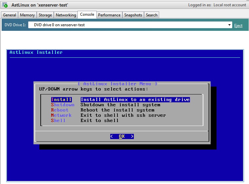Choose the Reboot menu entry
Viewport: 249px width, 184px height.
(x=60, y=110)
